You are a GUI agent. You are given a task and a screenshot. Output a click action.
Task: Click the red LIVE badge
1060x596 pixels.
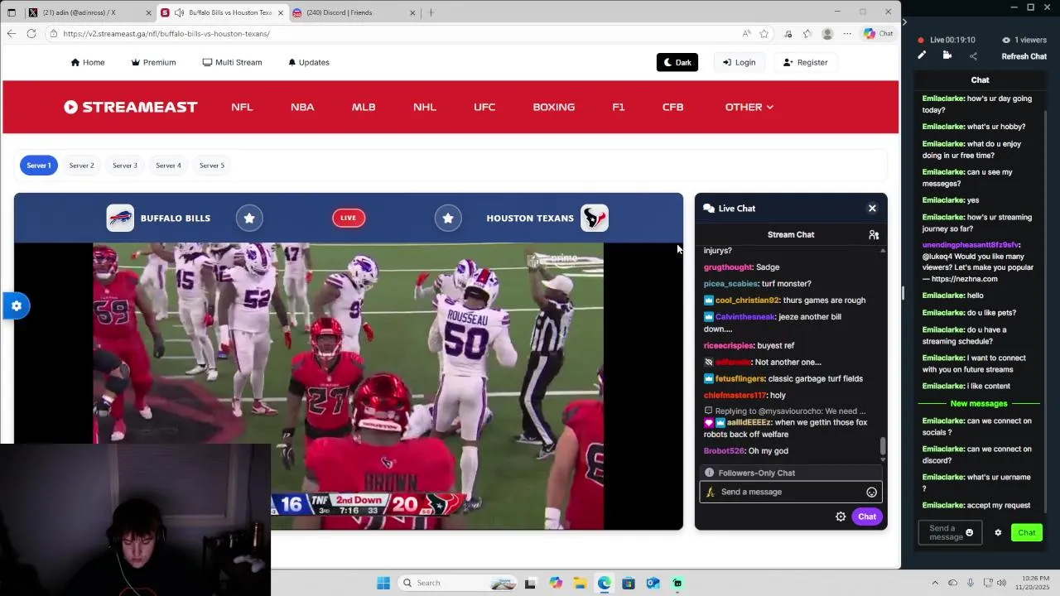[x=348, y=218]
